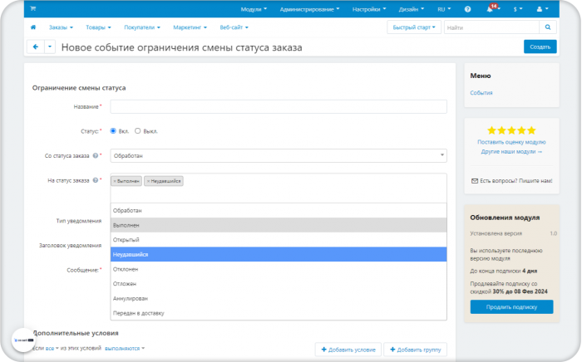Focus the Название input field
Image resolution: width=582 pixels, height=362 pixels.
pyautogui.click(x=279, y=106)
